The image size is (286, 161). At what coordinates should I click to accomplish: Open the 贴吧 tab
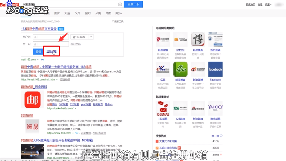click(x=88, y=13)
